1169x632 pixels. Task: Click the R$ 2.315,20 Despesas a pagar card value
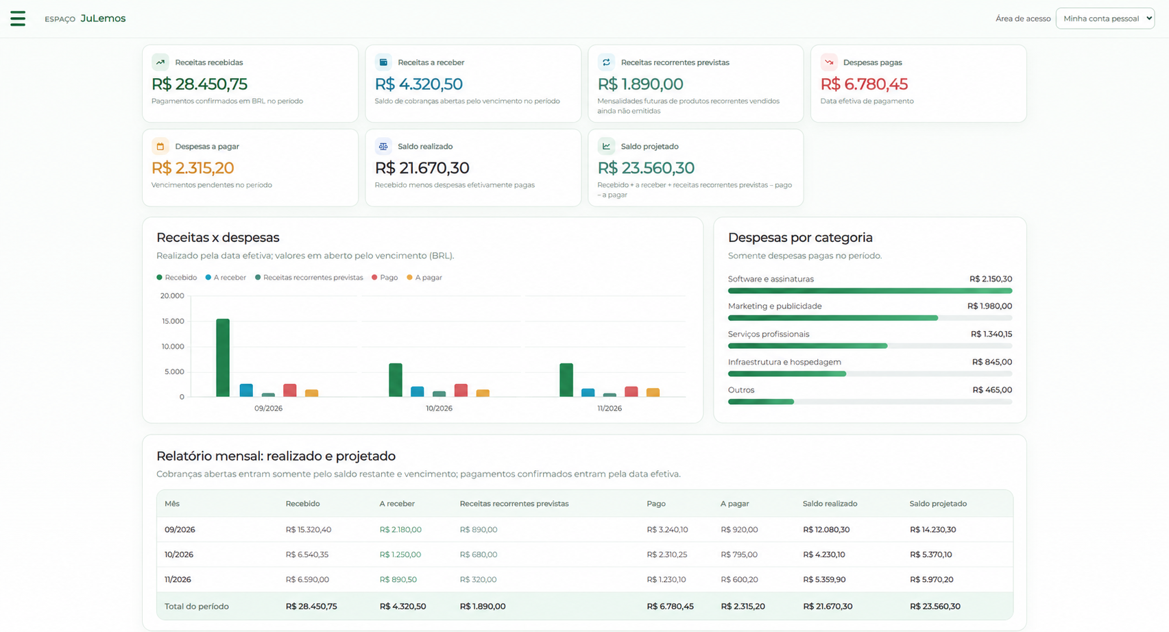click(193, 168)
